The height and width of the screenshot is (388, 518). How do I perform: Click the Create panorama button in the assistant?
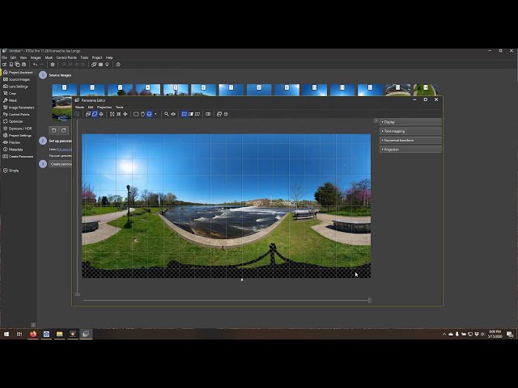(61, 164)
